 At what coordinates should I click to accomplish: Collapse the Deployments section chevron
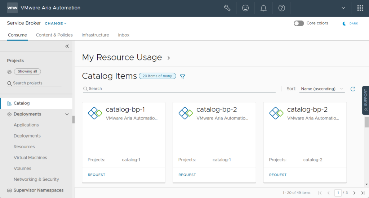point(67,114)
